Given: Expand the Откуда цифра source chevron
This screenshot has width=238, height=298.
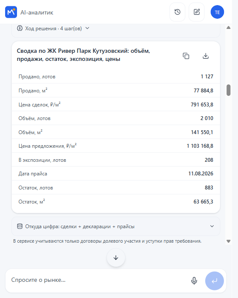Looking at the screenshot, I should [x=212, y=226].
